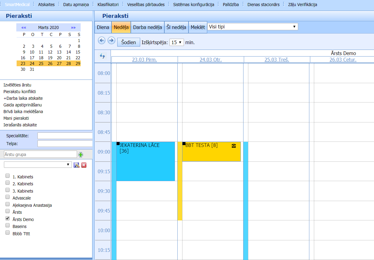Click the red delete filter icon
374x260 pixels.
coord(84,165)
